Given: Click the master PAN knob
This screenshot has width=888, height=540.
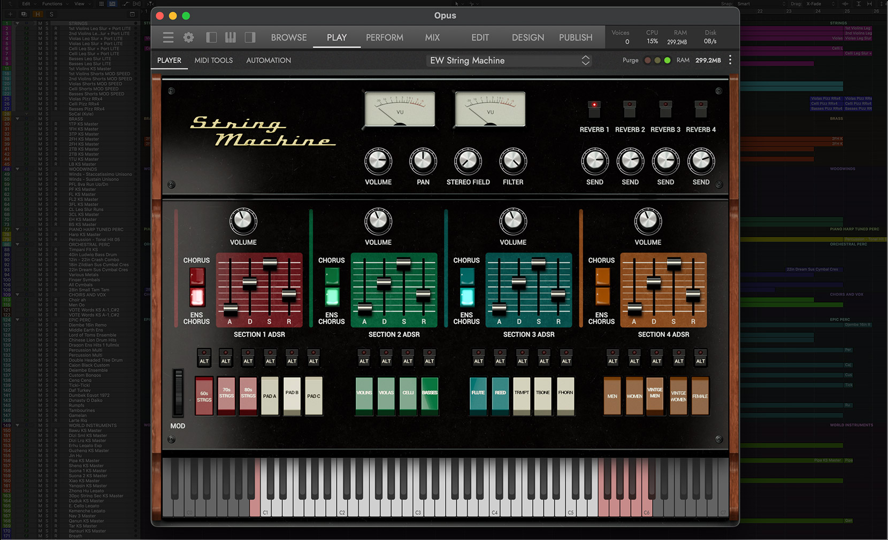Looking at the screenshot, I should coord(423,161).
